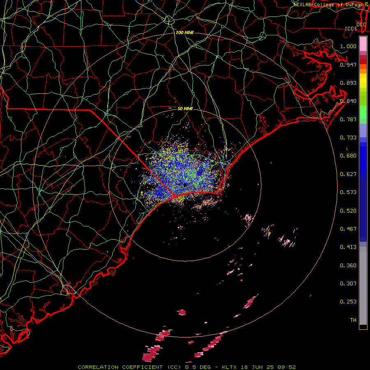This screenshot has width=370, height=370.
Task: Click the DCC label above the legend
Action: (x=361, y=24)
